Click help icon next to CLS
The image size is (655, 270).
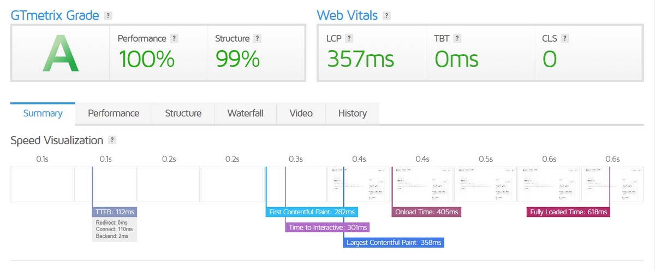coord(564,38)
